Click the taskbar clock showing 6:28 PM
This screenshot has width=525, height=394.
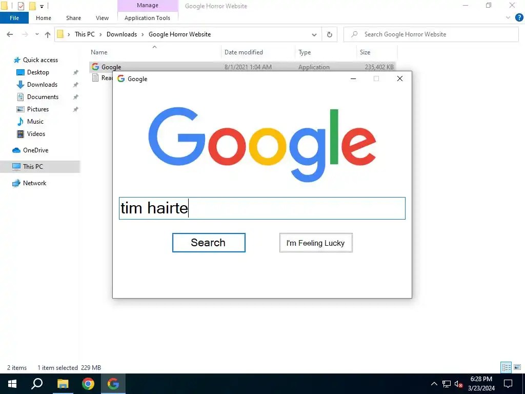pos(481,384)
